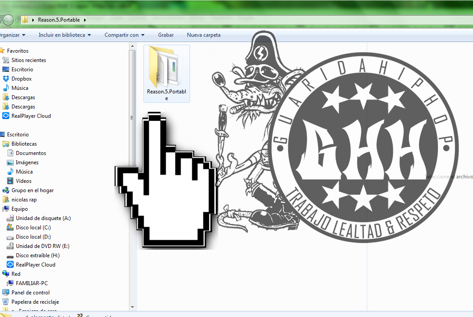The width and height of the screenshot is (473, 317).
Task: Click the Favoritos heading text
Action: coord(18,50)
